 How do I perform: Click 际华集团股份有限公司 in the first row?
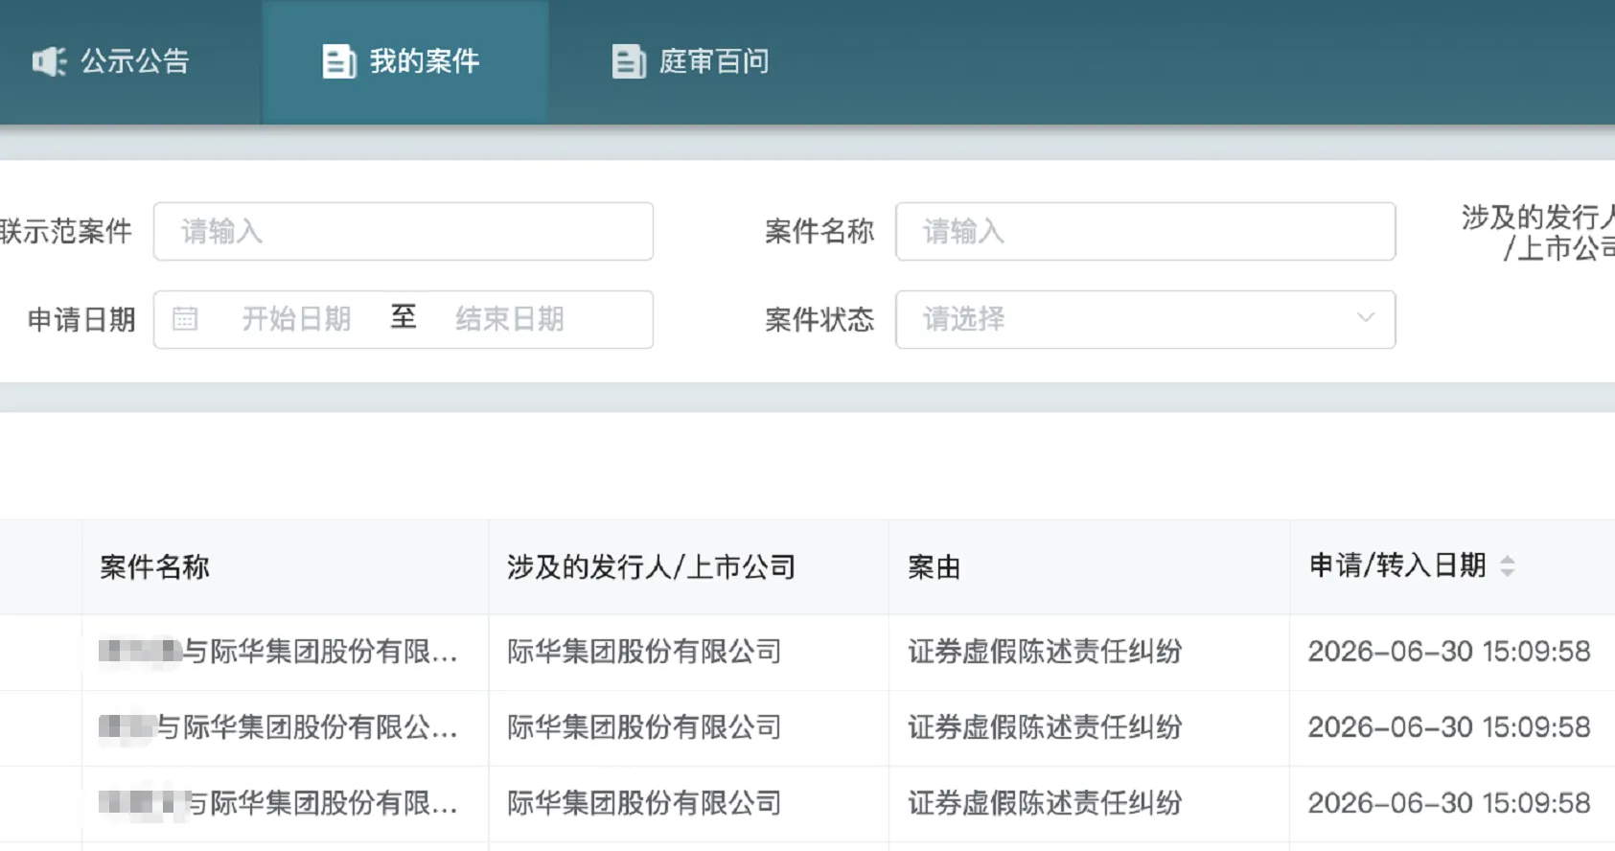645,652
